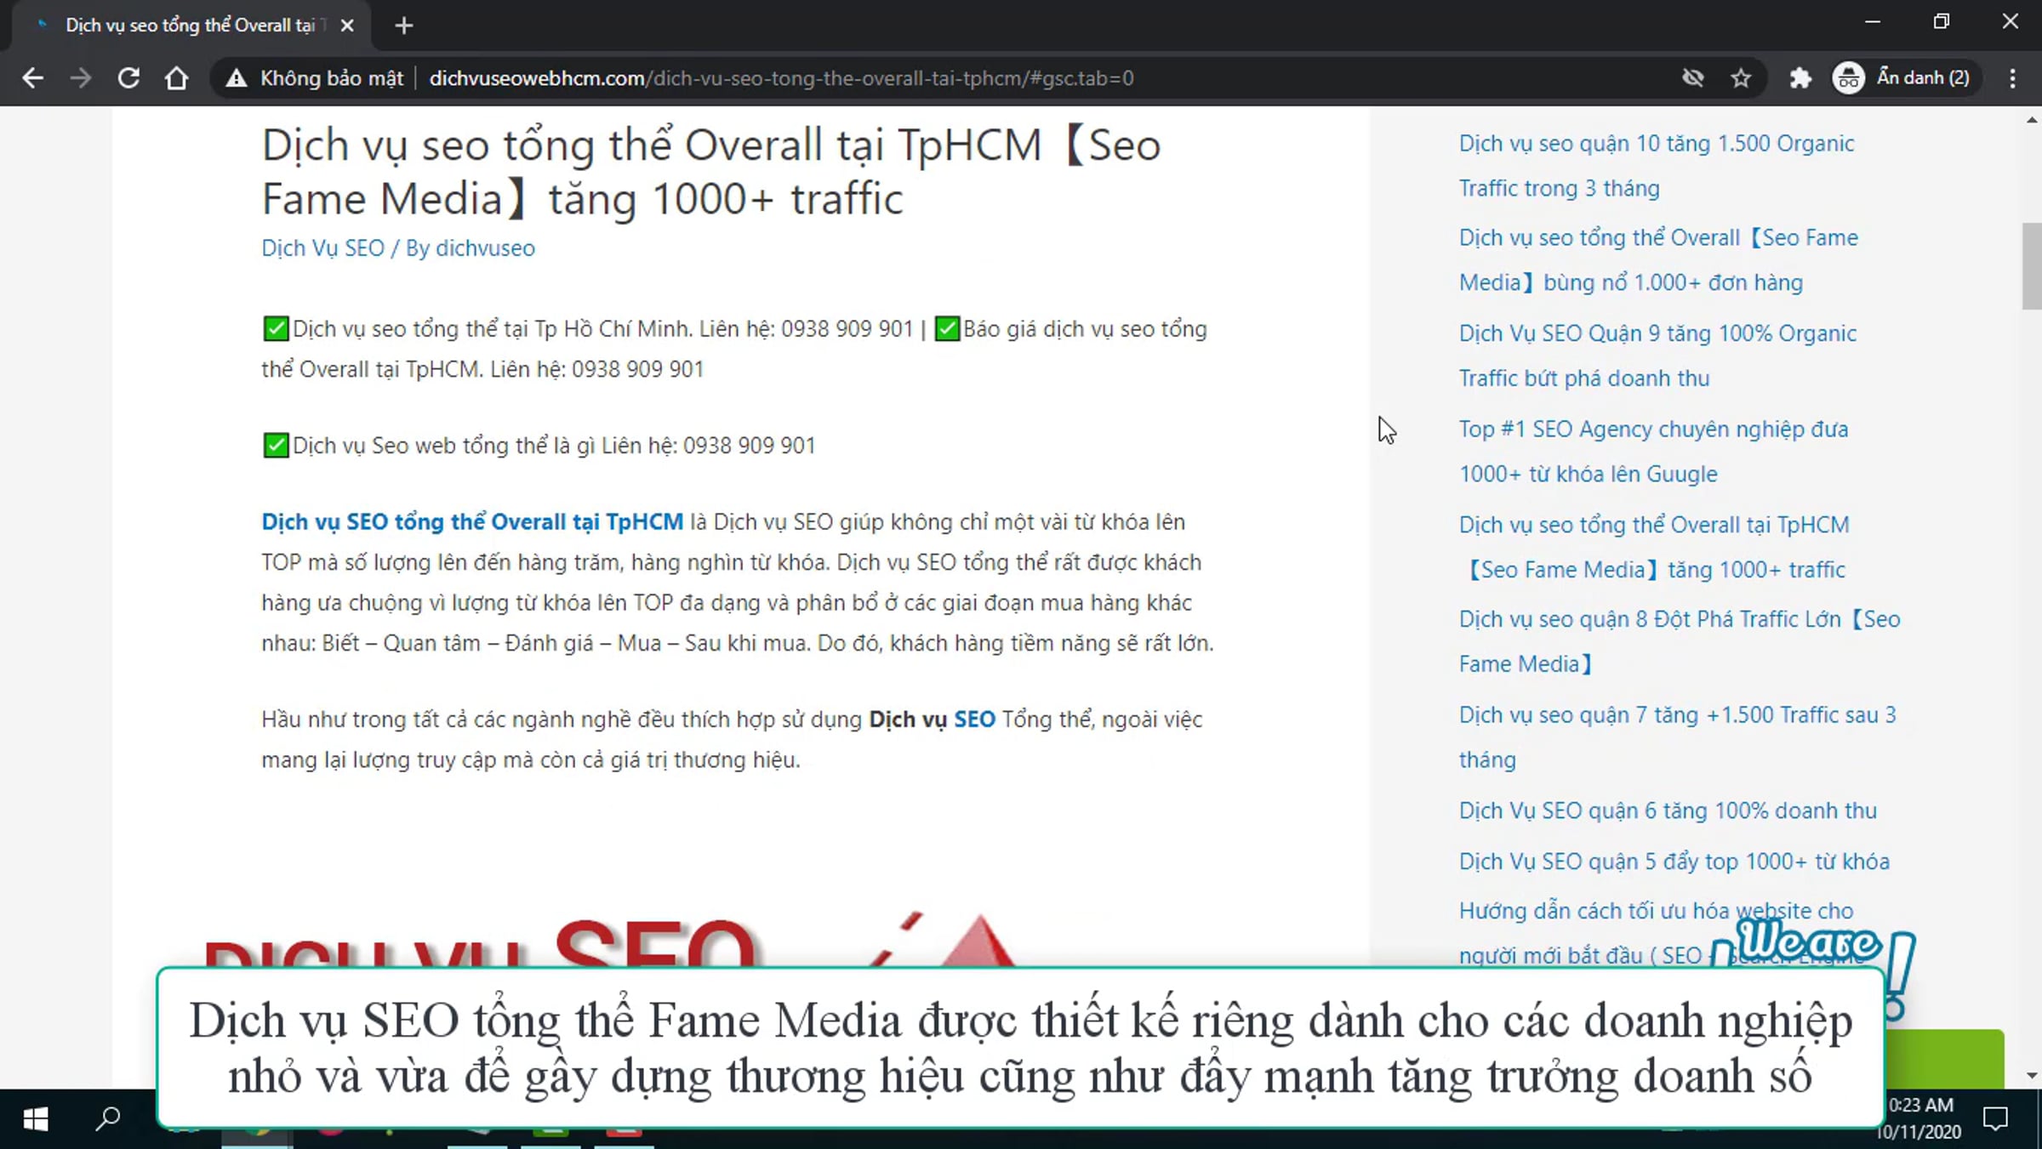Viewport: 2042px width, 1149px height.
Task: Open Windows taskbar search
Action: (108, 1118)
